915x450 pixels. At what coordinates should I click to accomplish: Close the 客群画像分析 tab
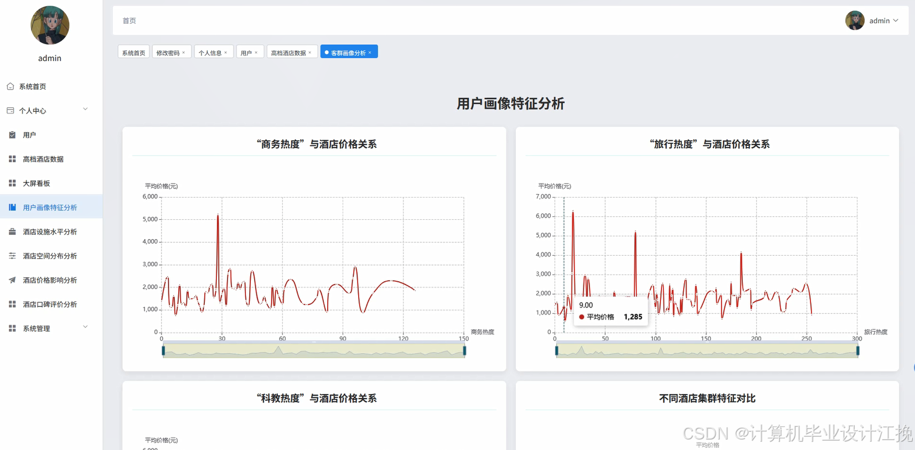(370, 53)
